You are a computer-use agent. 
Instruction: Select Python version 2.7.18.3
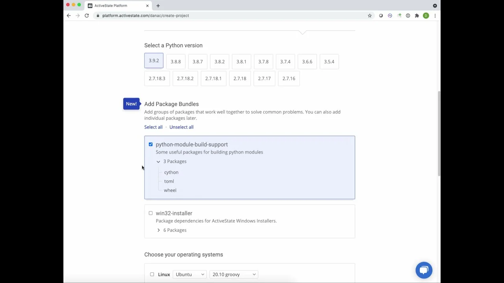click(x=157, y=79)
